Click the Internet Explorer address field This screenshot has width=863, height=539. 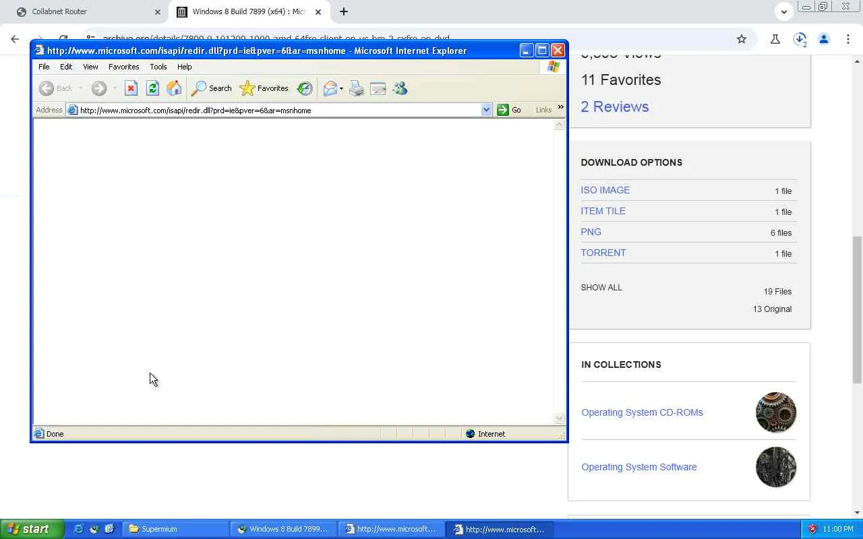[279, 110]
